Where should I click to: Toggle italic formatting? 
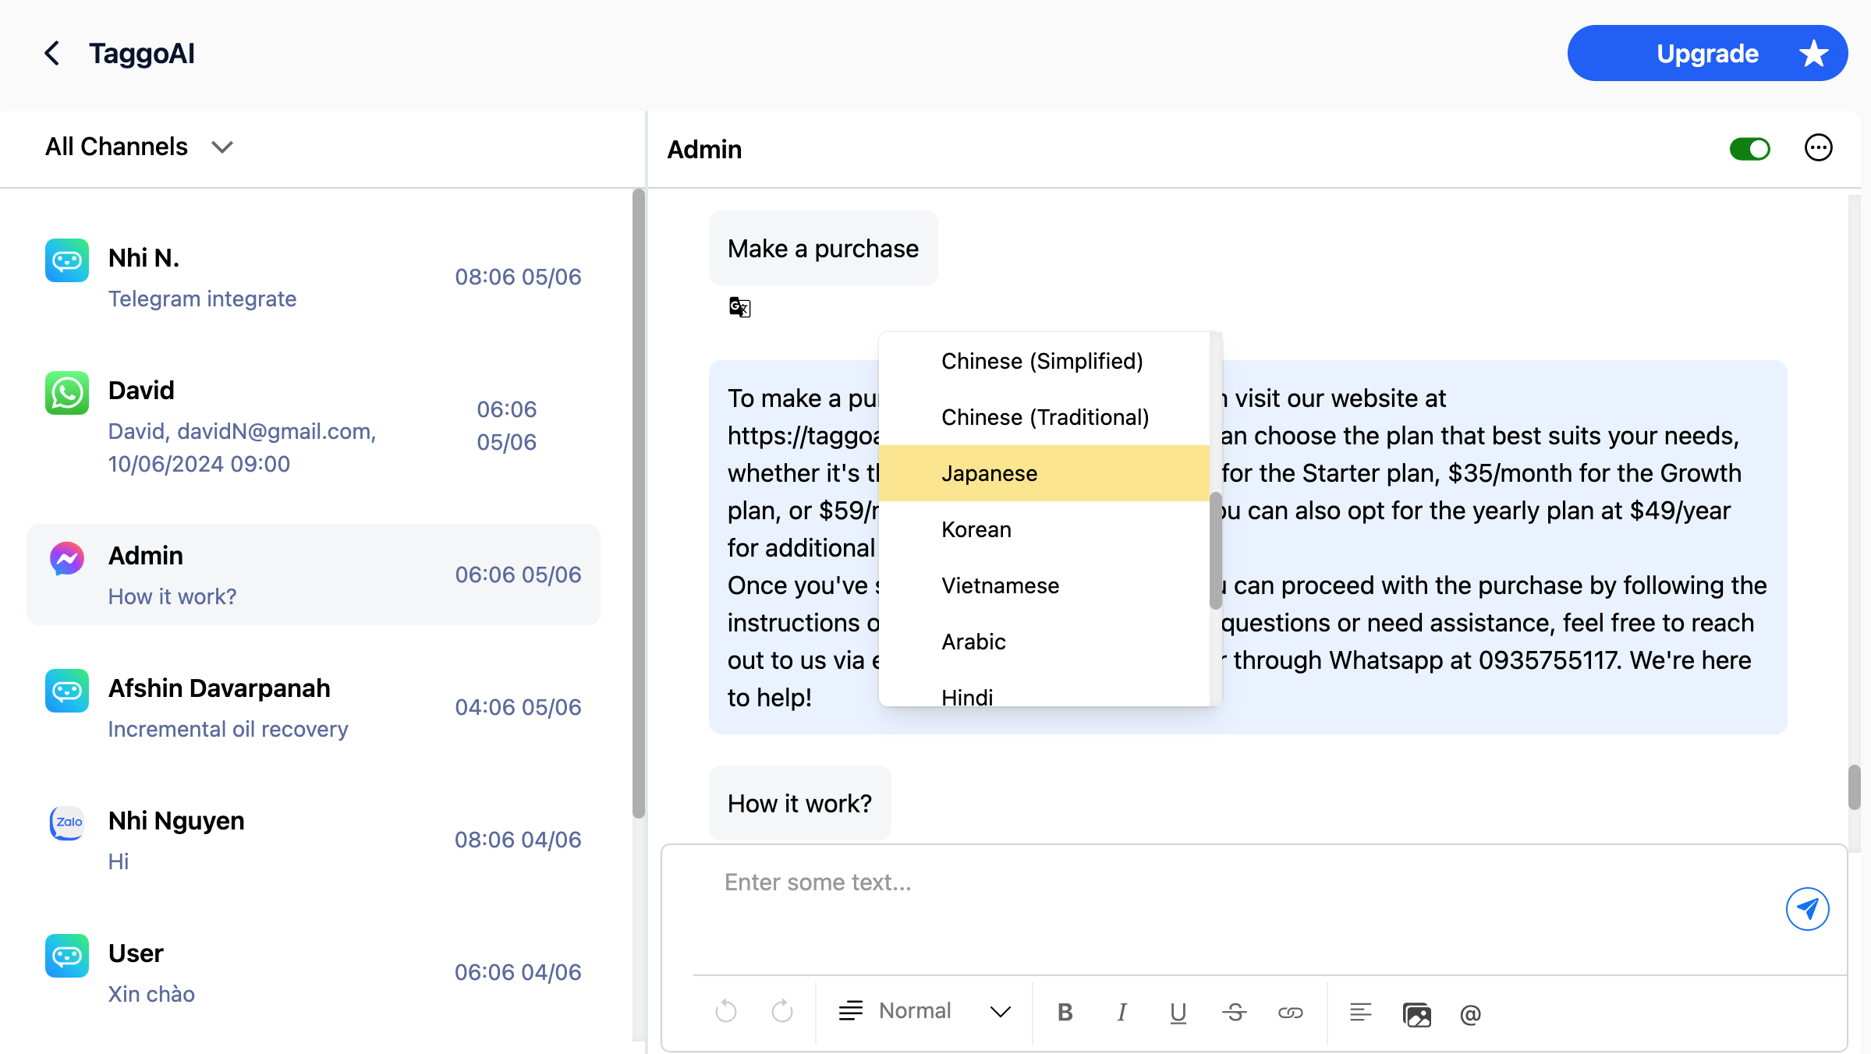coord(1122,1013)
